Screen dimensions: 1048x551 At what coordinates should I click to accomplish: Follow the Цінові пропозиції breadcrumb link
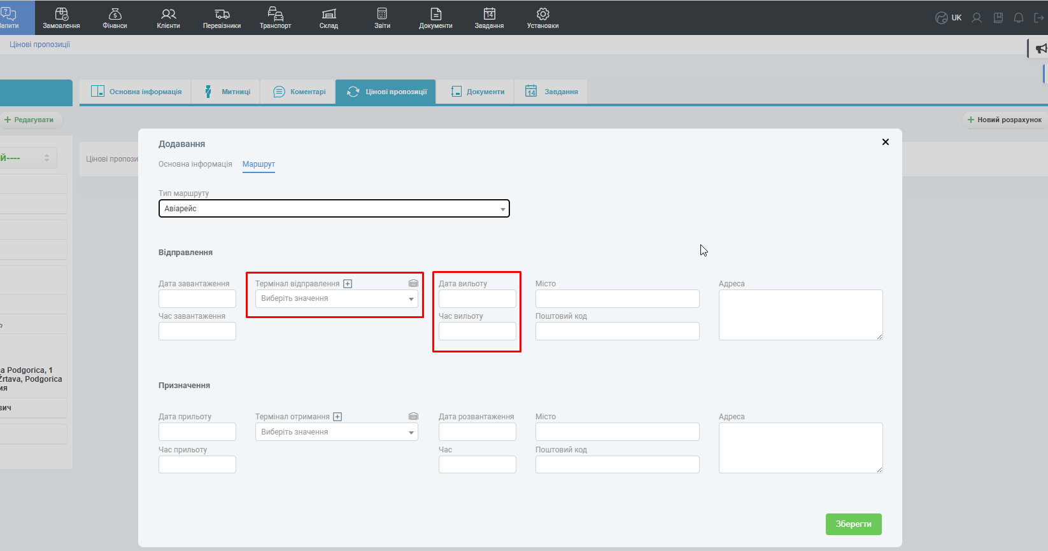39,45
